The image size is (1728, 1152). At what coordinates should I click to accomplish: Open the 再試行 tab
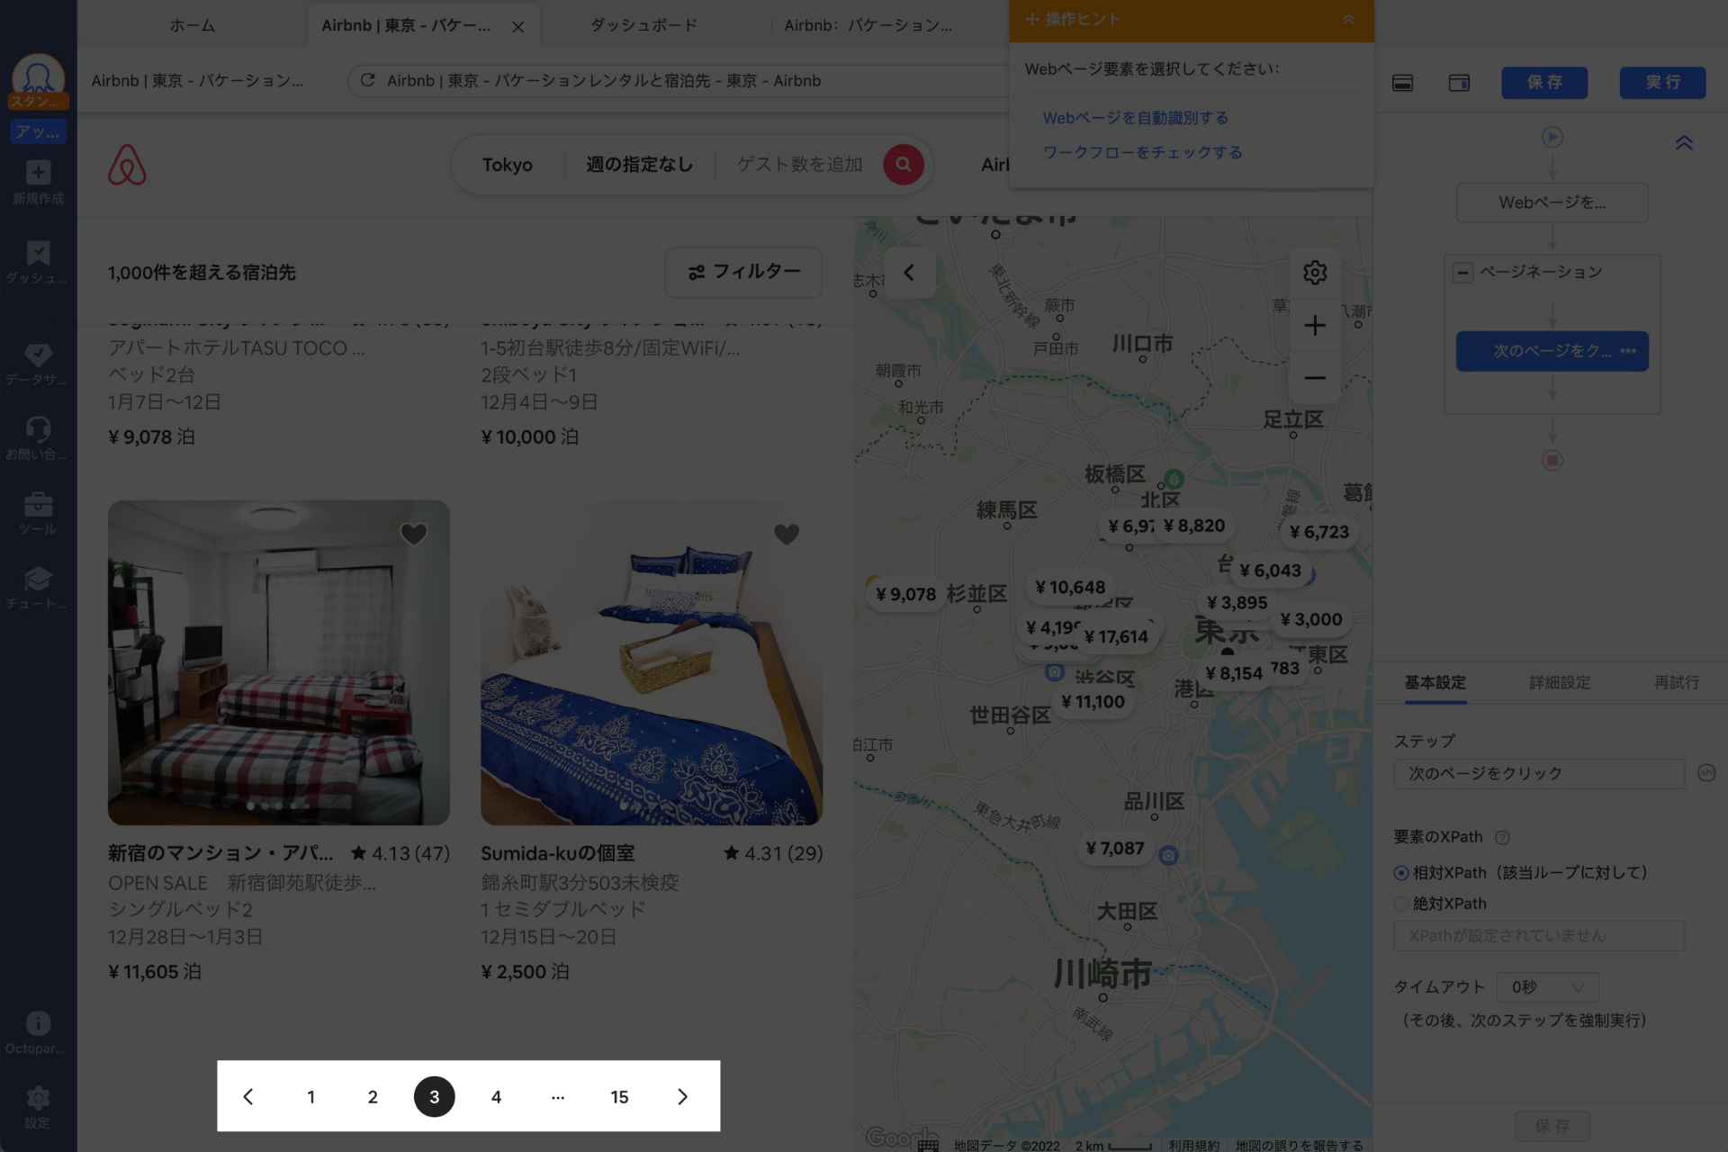click(x=1676, y=683)
